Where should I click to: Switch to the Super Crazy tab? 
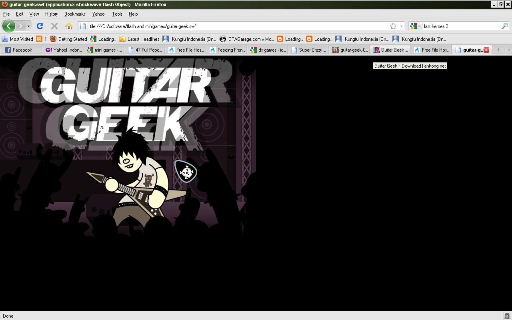click(x=309, y=50)
